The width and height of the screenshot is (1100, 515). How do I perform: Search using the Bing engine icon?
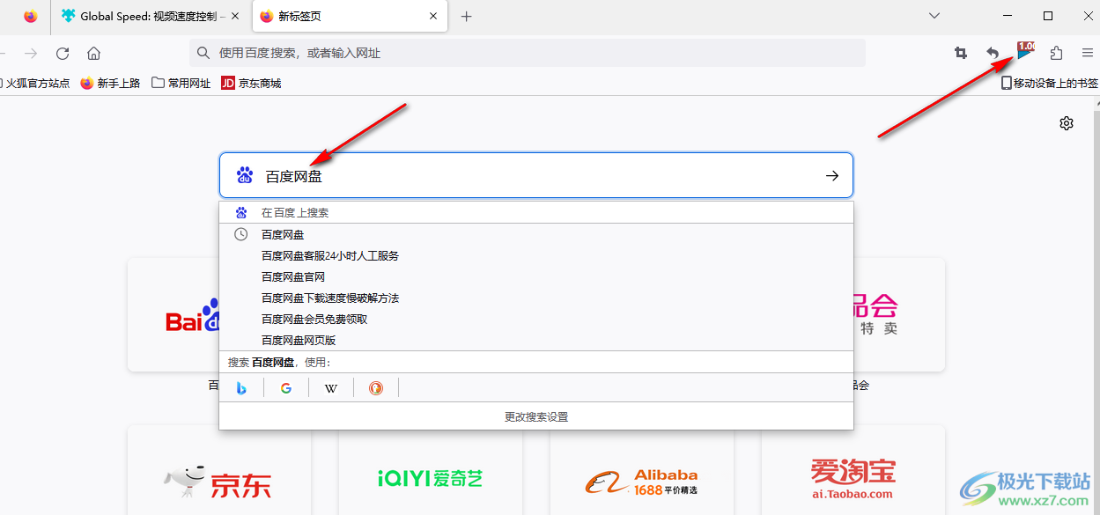tap(241, 388)
